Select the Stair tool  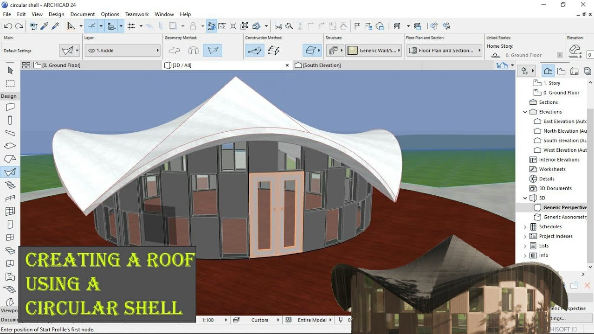(x=10, y=185)
